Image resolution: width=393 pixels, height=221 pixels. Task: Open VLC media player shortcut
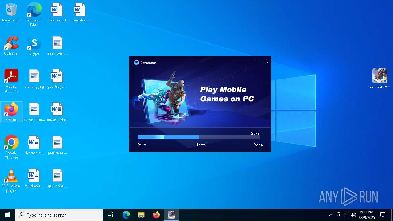click(11, 180)
